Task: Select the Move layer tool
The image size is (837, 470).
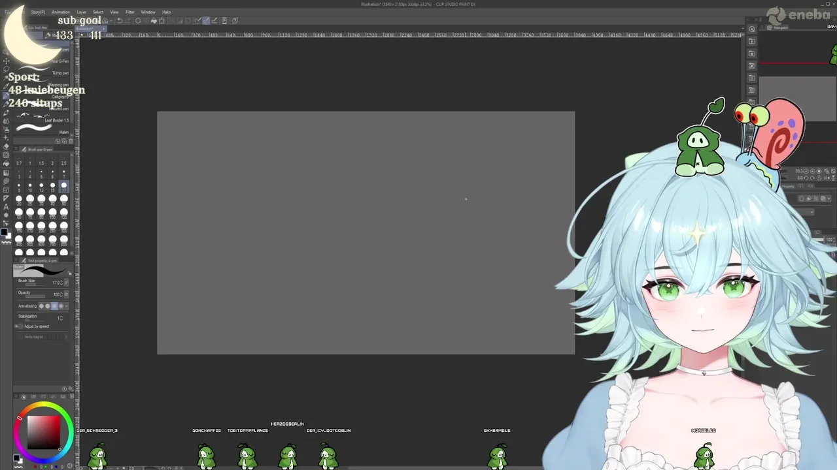Action: pyautogui.click(x=6, y=60)
